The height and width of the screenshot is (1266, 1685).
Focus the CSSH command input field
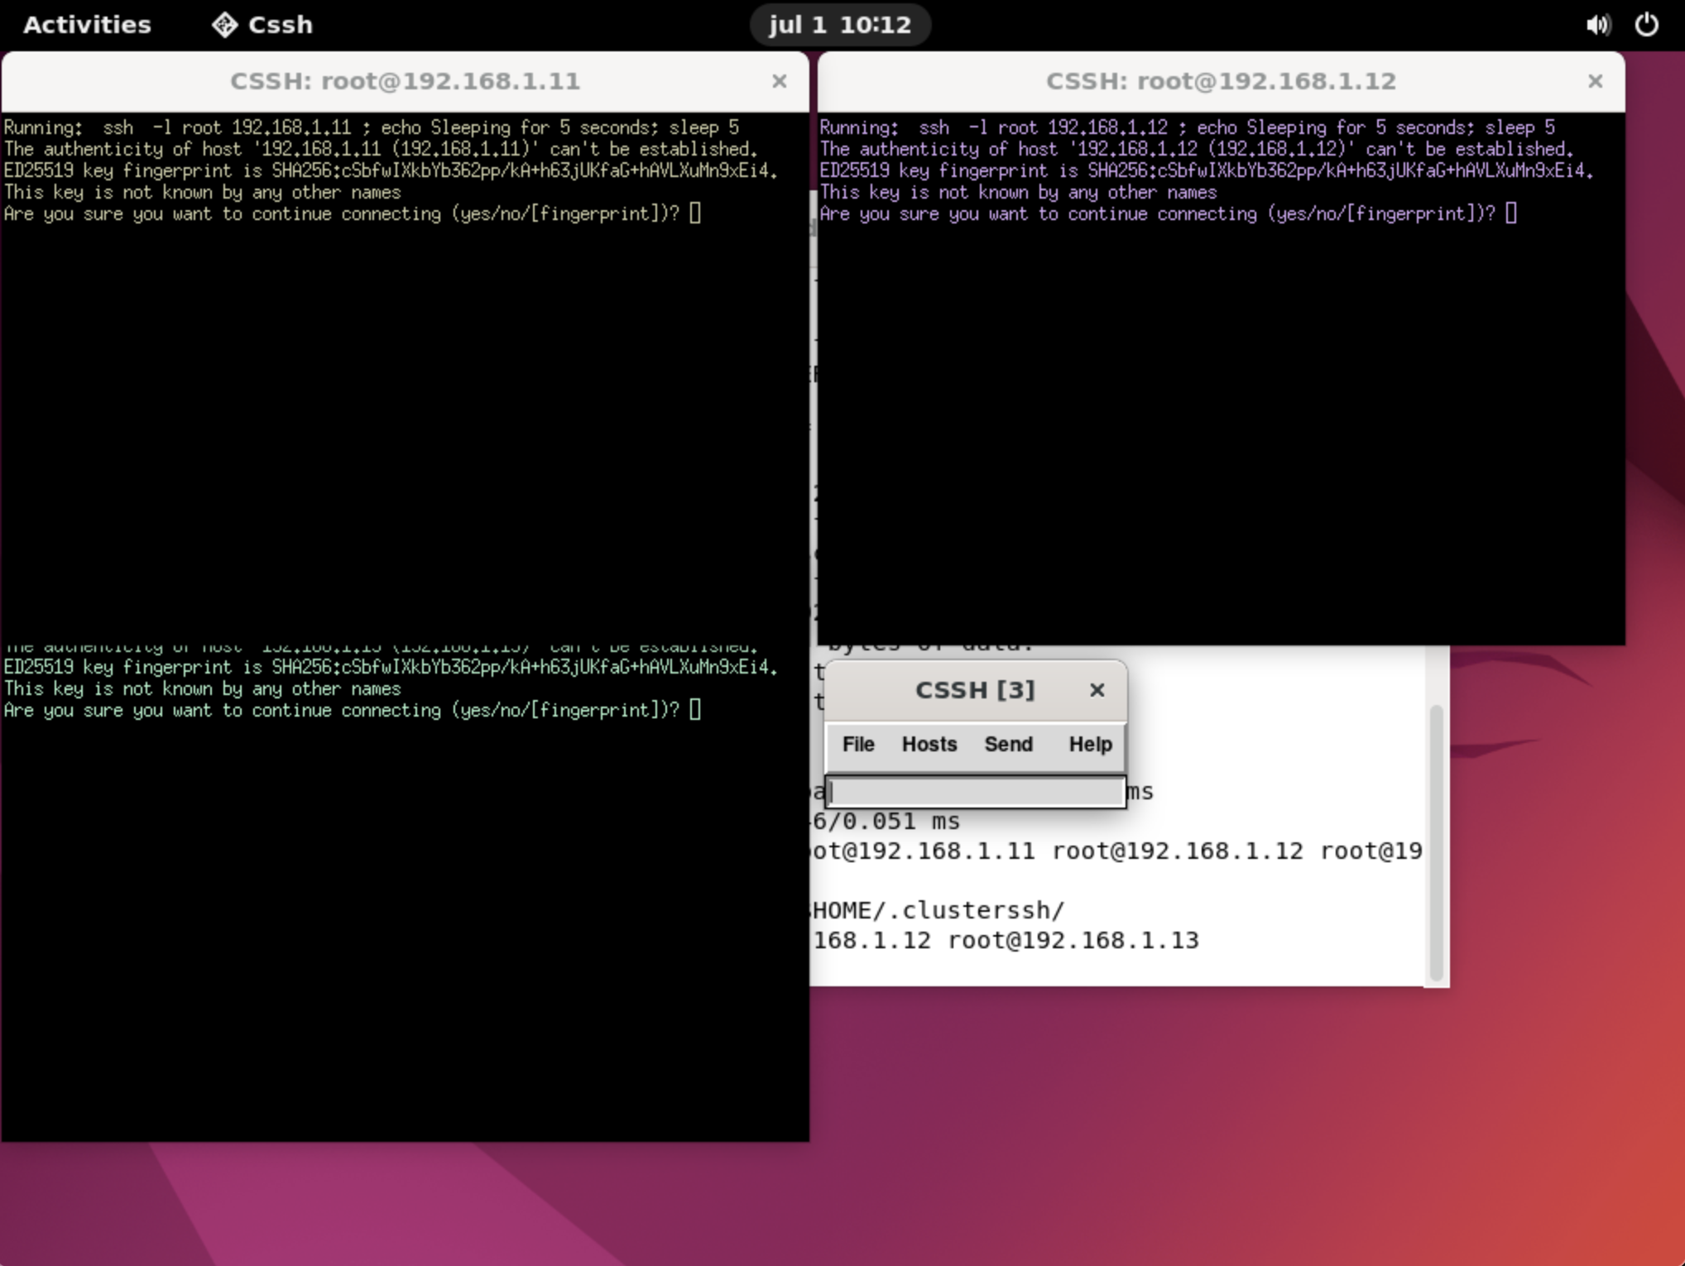click(x=976, y=792)
